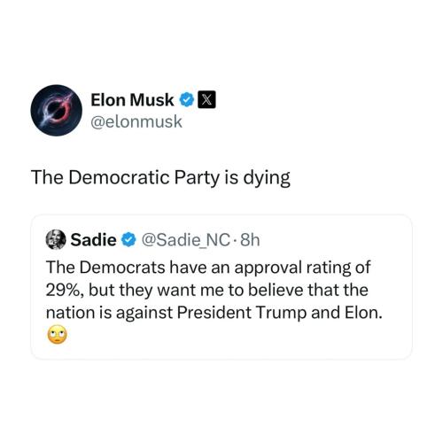The height and width of the screenshot is (443, 443).
Task: Click the blue verified badge beside Elon Musk
Action: [186, 100]
